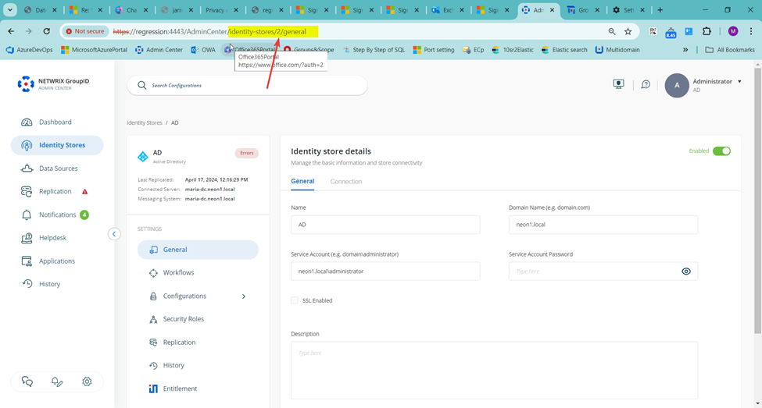
Task: Bookmark this page with the star icon
Action: click(628, 31)
